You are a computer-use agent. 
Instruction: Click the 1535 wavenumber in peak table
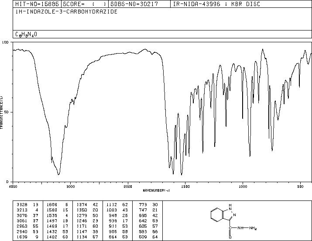click(52, 215)
